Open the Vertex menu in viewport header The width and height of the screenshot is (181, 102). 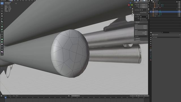pyautogui.click(x=26, y=1)
